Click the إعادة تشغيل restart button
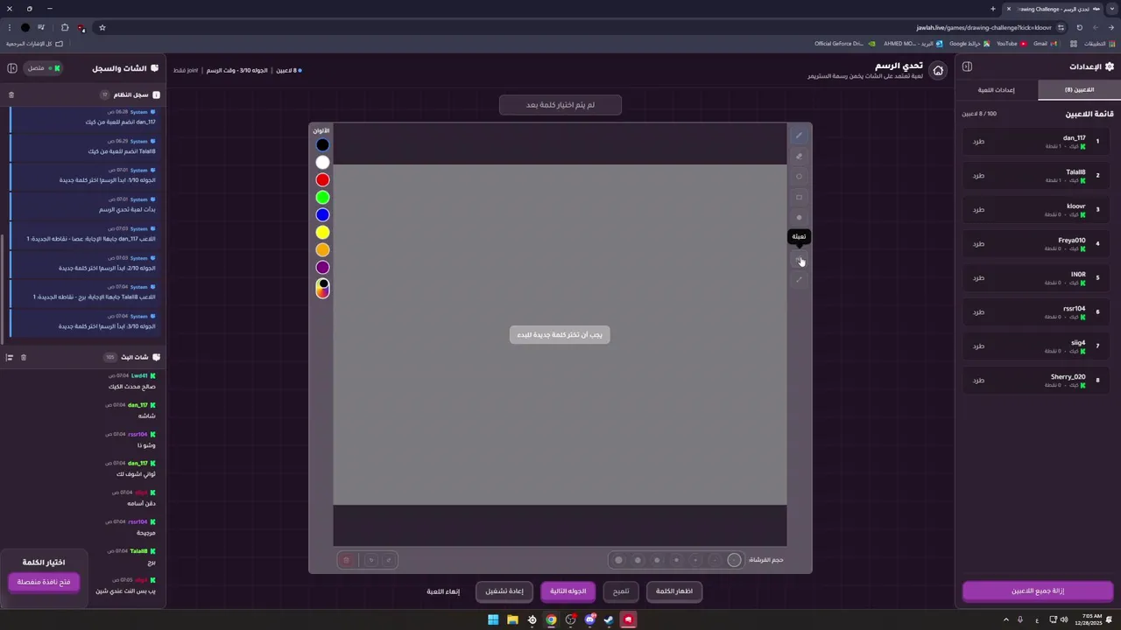1121x630 pixels. coord(504,591)
